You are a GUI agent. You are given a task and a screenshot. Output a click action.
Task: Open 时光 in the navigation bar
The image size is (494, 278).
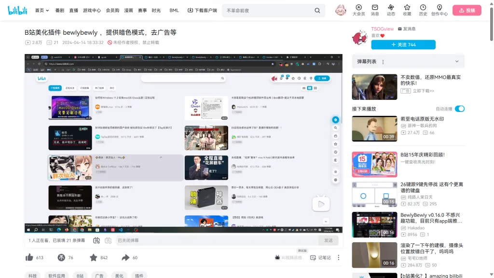point(156,11)
